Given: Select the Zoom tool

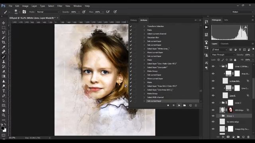Looking at the screenshot, I should tap(4, 115).
